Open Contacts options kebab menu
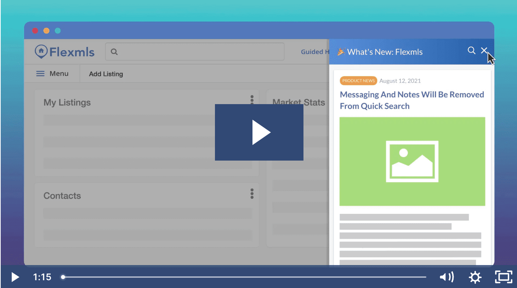The height and width of the screenshot is (288, 517). point(252,194)
